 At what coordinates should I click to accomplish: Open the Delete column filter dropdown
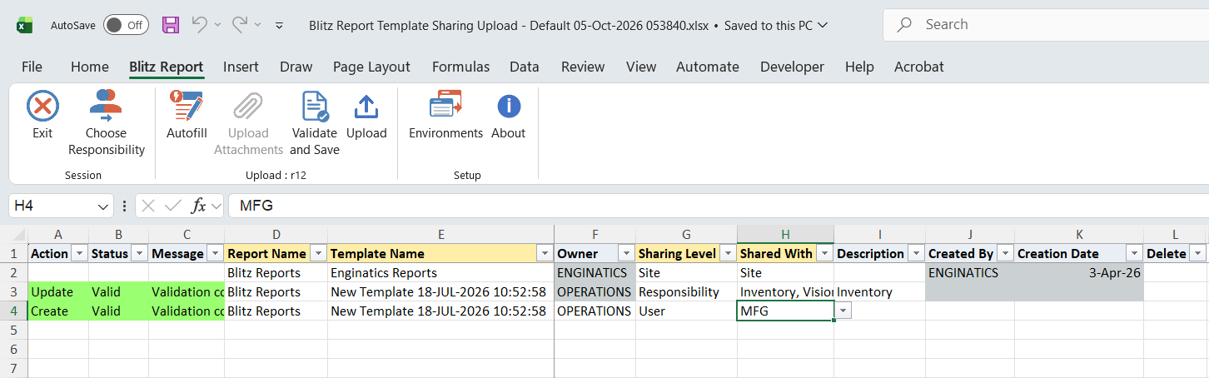pos(1197,253)
